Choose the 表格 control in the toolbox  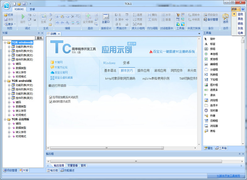tap(212, 131)
